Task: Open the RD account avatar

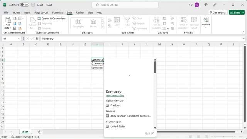Action: (197, 5)
